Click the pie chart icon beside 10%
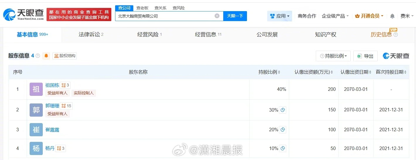The width and height of the screenshot is (416, 160). (x=282, y=148)
